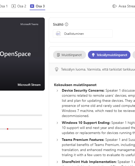135x166 pixels.
Task: Select the Tekoälymuistiinpanot tab
Action: [x=109, y=55]
